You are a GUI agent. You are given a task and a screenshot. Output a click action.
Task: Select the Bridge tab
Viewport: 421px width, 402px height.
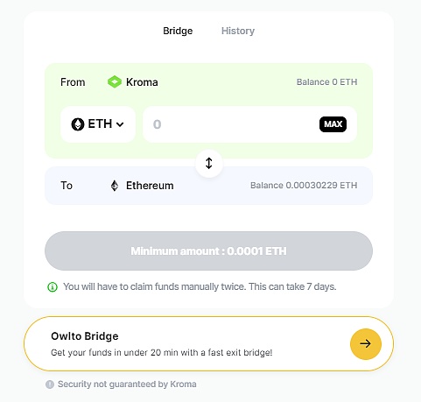[x=178, y=31]
